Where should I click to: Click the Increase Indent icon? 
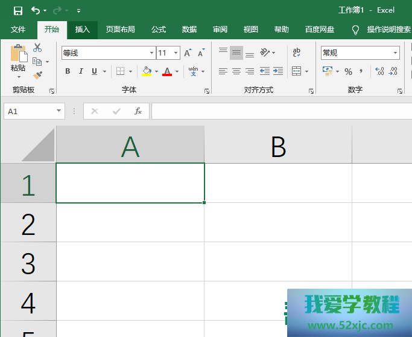pyautogui.click(x=278, y=71)
